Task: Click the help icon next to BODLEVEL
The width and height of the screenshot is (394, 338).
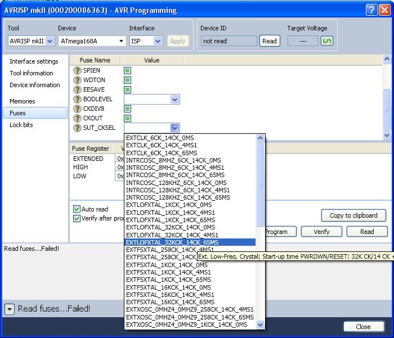Action: pyautogui.click(x=77, y=99)
